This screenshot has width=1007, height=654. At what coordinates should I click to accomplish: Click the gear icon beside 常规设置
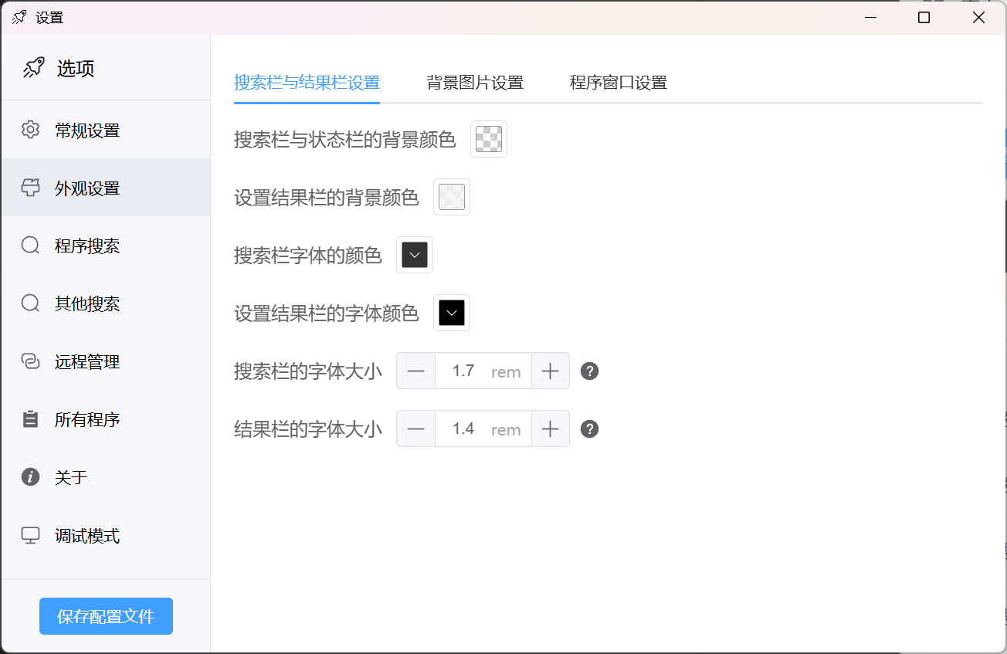30,130
